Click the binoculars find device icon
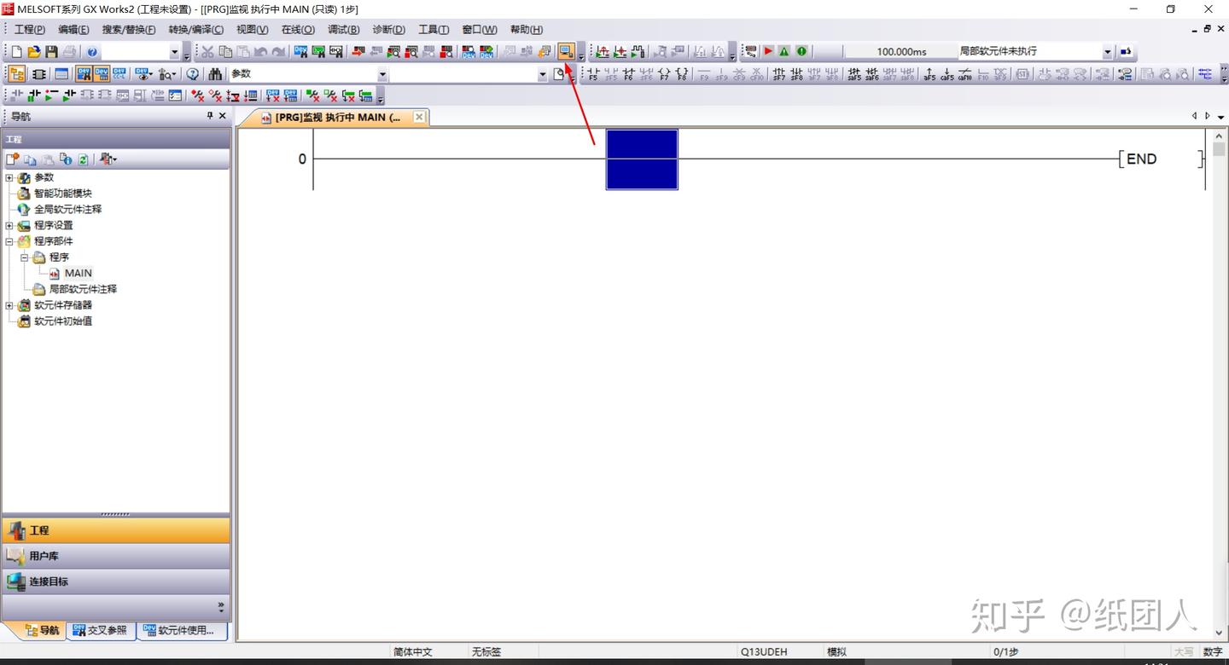Screen dimensions: 1229x665 click(x=215, y=74)
